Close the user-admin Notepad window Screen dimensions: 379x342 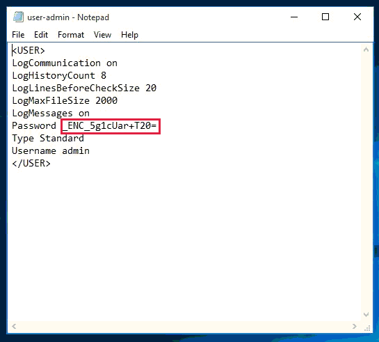pos(357,17)
